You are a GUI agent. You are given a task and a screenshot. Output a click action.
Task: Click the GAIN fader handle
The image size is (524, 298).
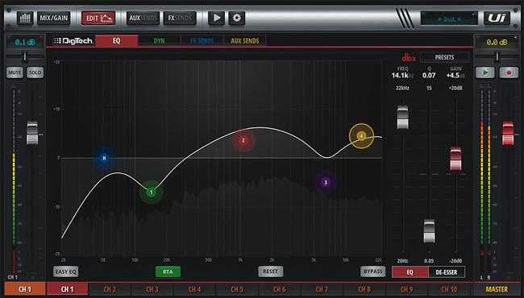point(455,159)
